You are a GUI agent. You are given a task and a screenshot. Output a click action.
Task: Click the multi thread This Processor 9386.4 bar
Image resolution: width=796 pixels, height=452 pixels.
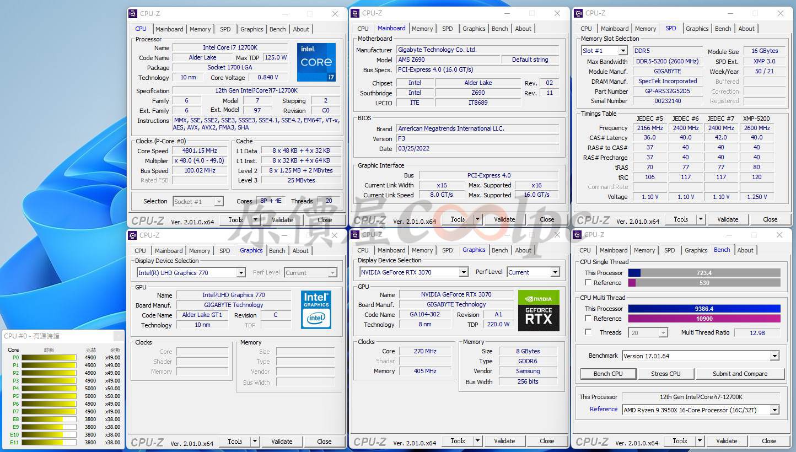pos(704,309)
